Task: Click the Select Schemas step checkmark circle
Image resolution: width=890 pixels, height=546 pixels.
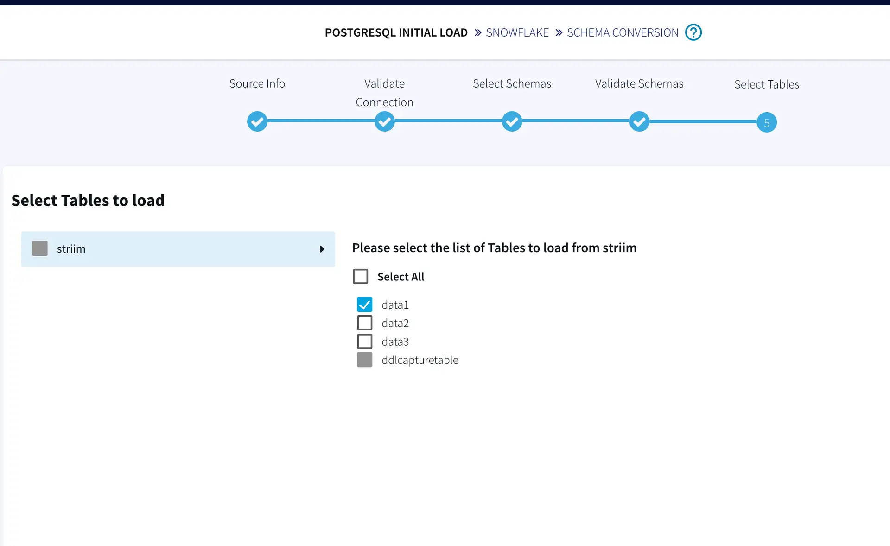Action: (x=512, y=121)
